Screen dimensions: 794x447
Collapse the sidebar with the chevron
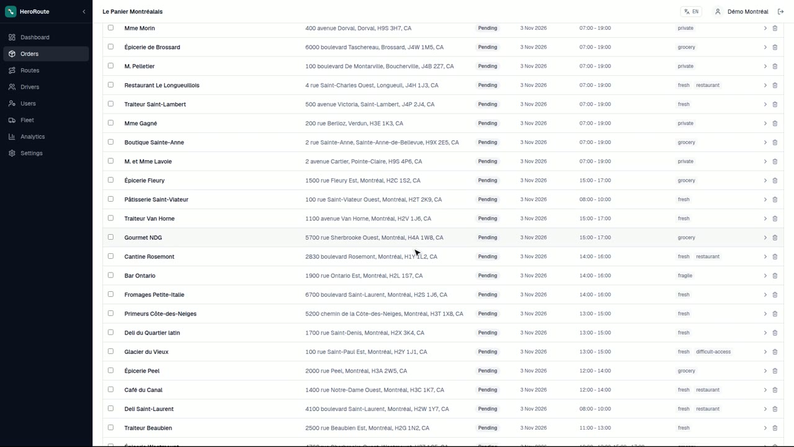pos(84,12)
